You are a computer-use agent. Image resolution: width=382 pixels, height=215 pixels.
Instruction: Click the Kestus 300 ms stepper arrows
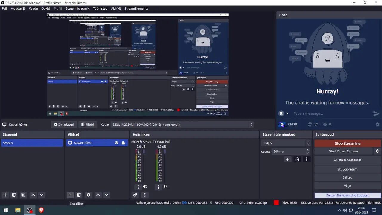coord(308,151)
